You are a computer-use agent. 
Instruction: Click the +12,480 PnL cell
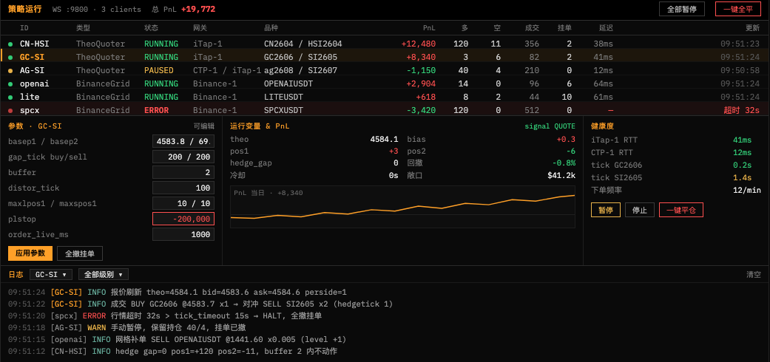(419, 44)
